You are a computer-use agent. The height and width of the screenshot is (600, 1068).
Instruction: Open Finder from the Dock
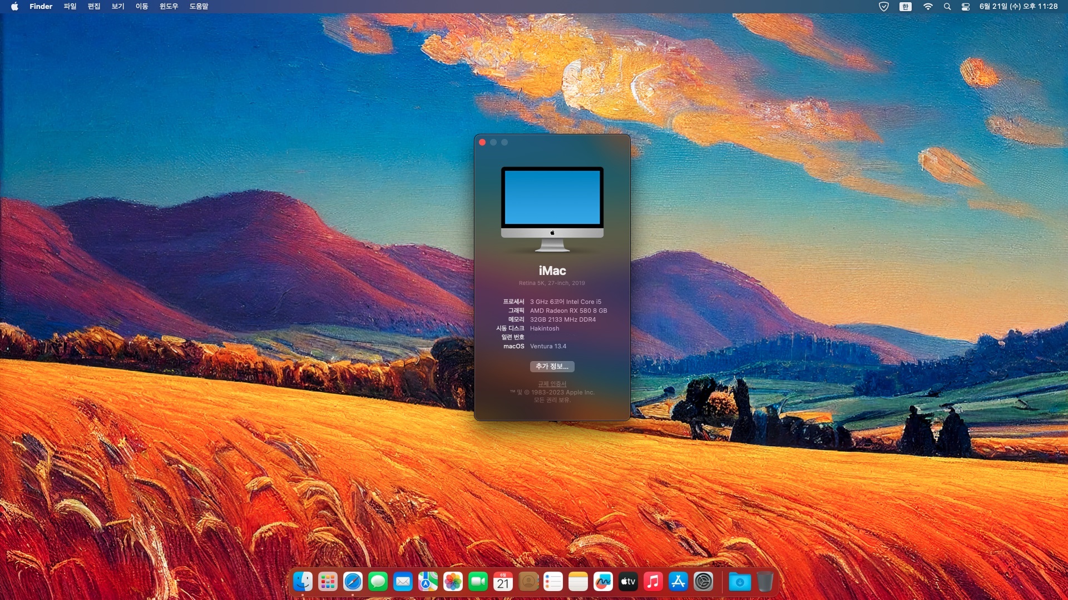tap(303, 582)
